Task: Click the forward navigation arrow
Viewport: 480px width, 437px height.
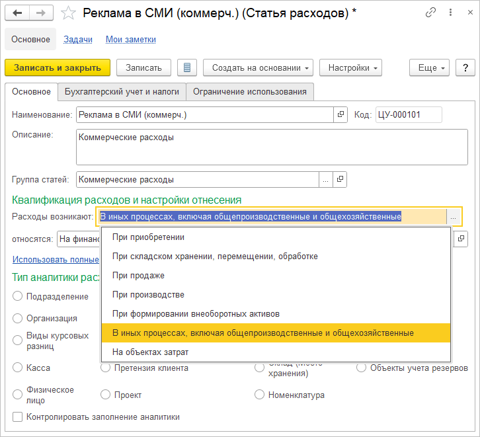Action: pyautogui.click(x=41, y=13)
